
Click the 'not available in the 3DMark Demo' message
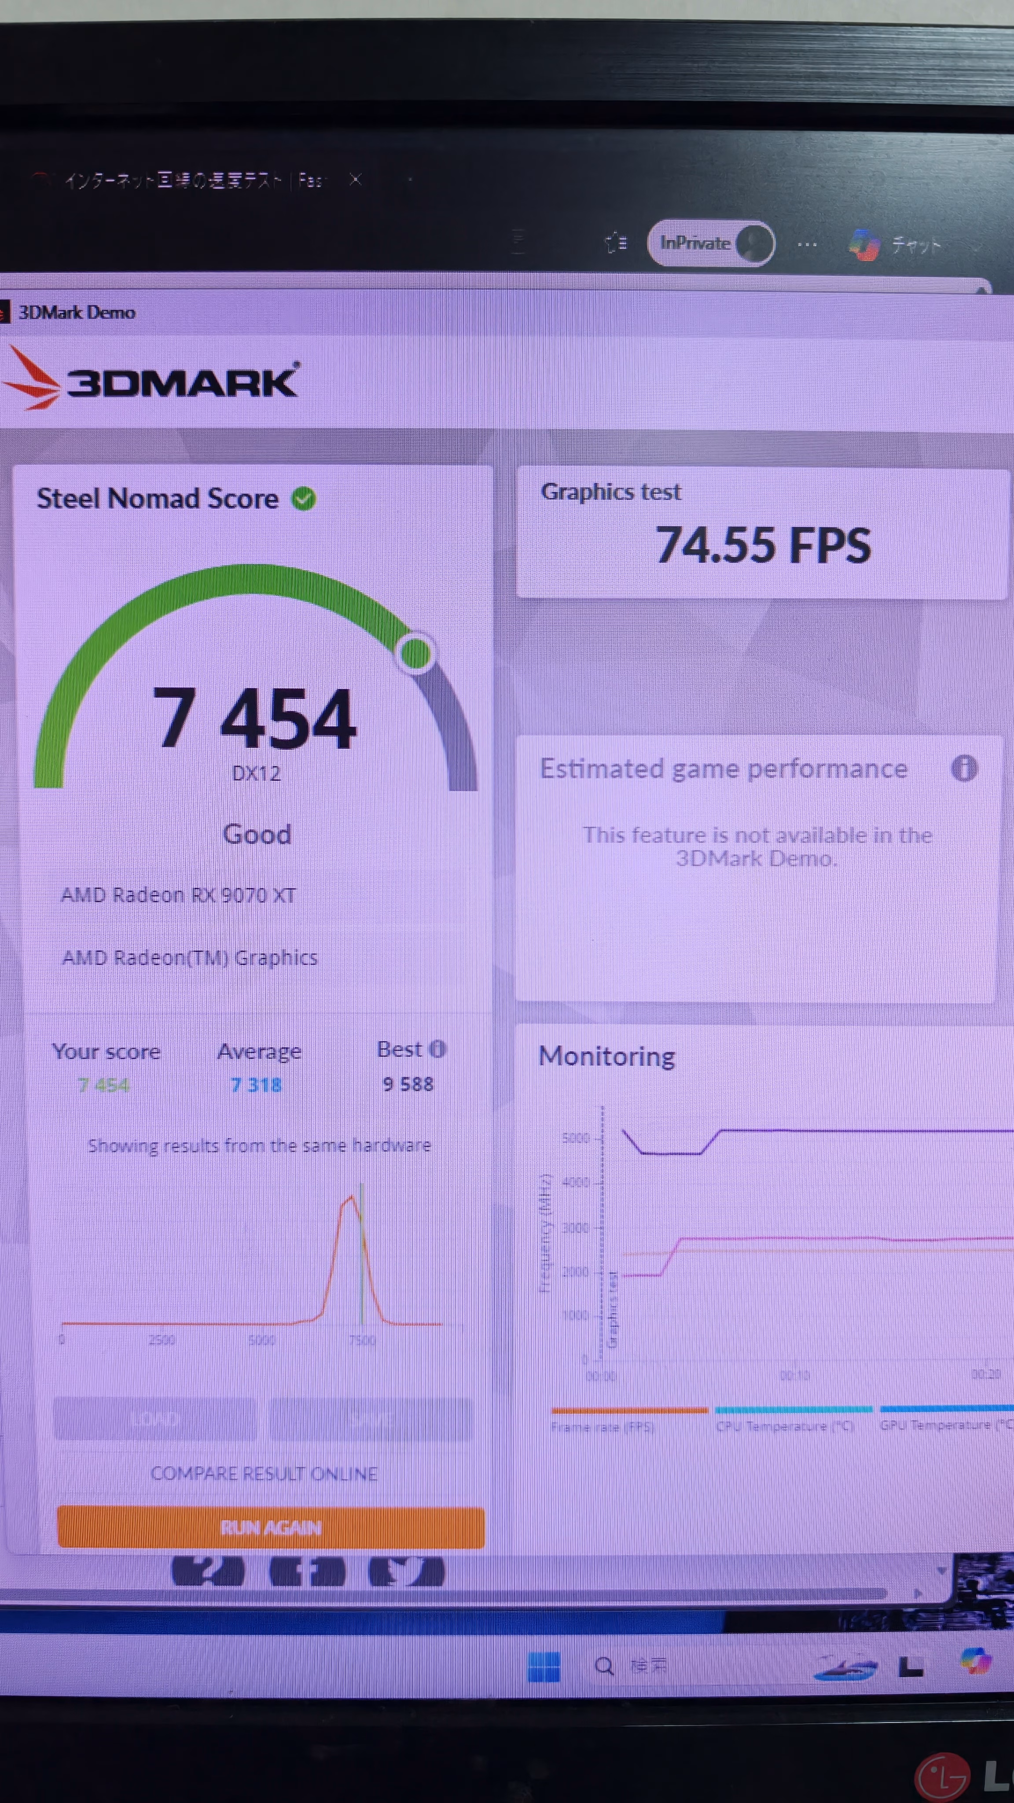(x=757, y=846)
